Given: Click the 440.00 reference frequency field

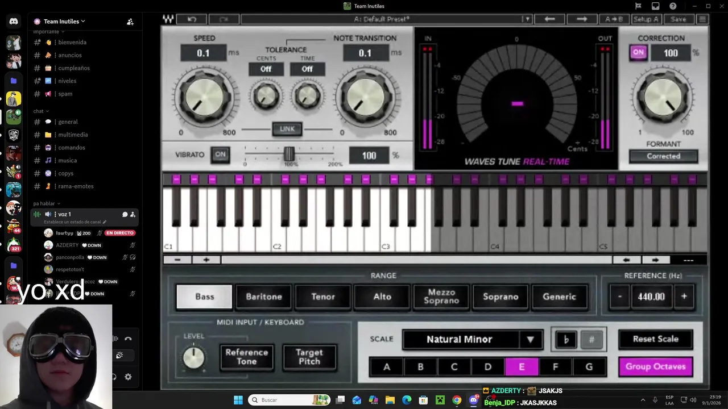Looking at the screenshot, I should click(651, 297).
